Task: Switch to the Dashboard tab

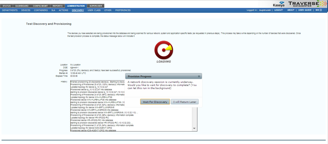Action: [x=22, y=6]
